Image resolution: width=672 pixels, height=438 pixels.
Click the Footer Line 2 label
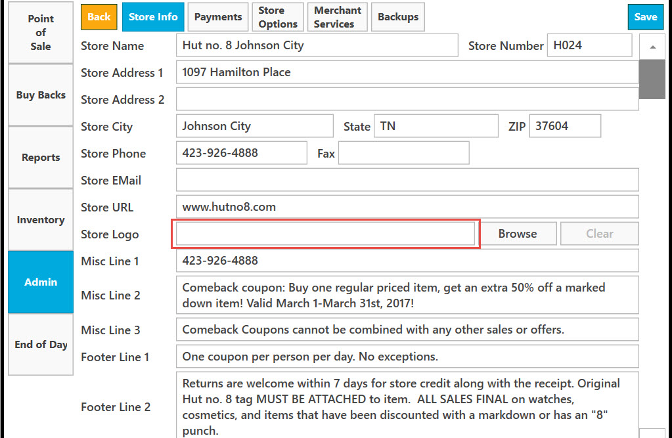coord(116,407)
